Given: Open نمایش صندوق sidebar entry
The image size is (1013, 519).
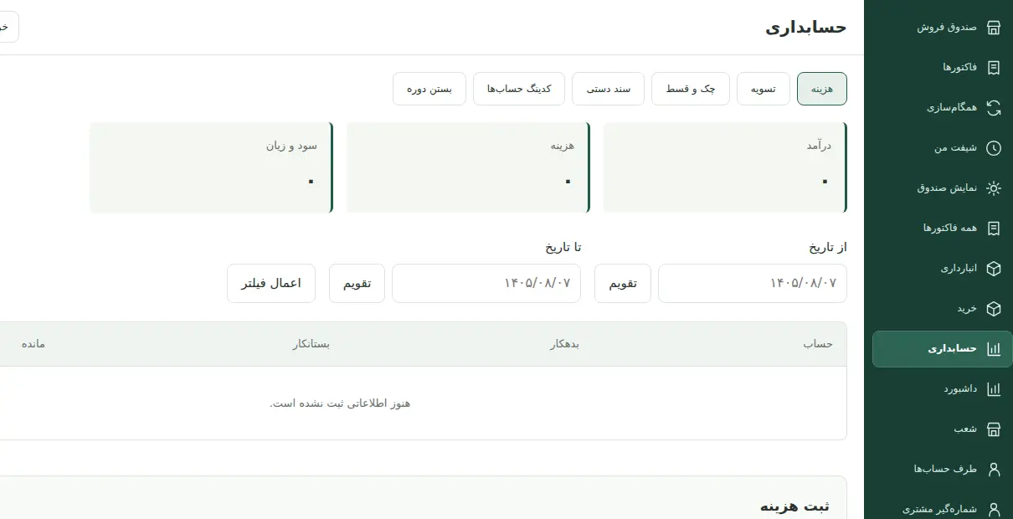Looking at the screenshot, I should pos(942,188).
